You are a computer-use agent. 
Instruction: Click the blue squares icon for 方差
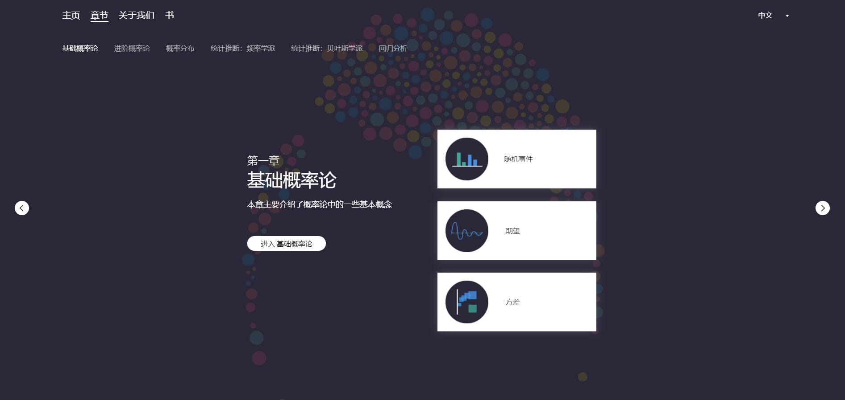(x=467, y=302)
